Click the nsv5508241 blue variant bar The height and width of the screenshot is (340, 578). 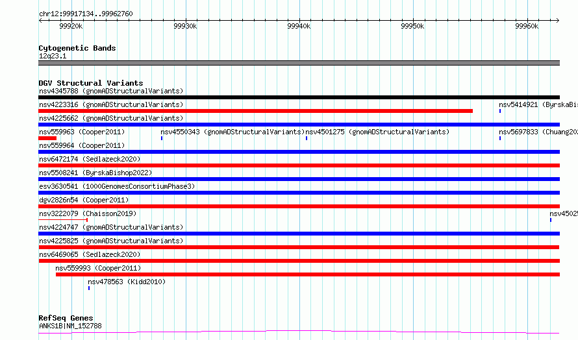tap(299, 179)
